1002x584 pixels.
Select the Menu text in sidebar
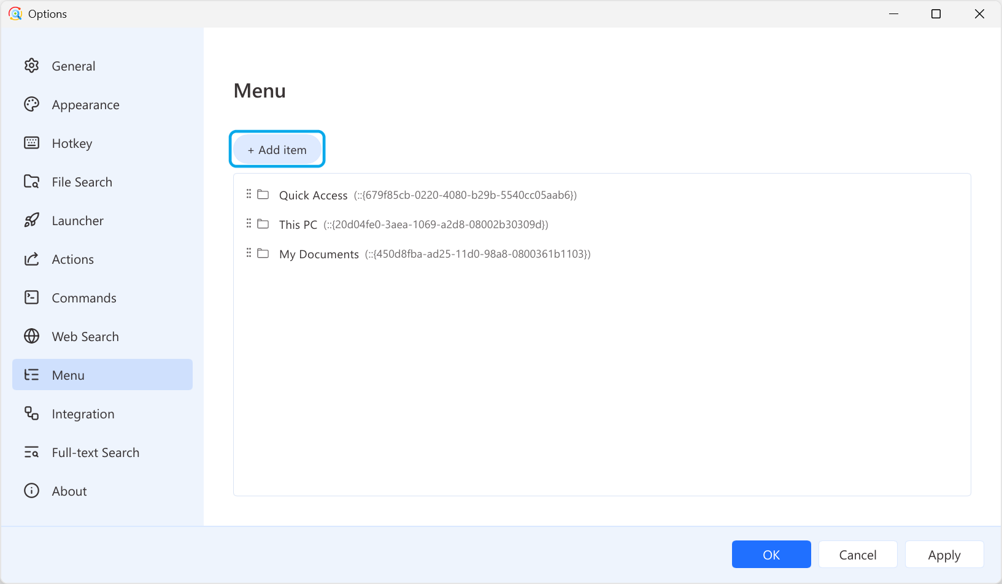coord(68,375)
